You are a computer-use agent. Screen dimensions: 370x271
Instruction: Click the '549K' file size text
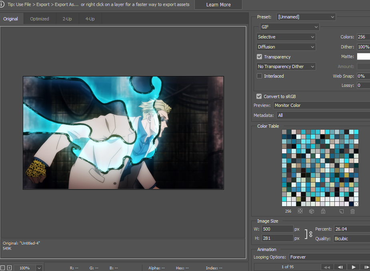point(7,248)
